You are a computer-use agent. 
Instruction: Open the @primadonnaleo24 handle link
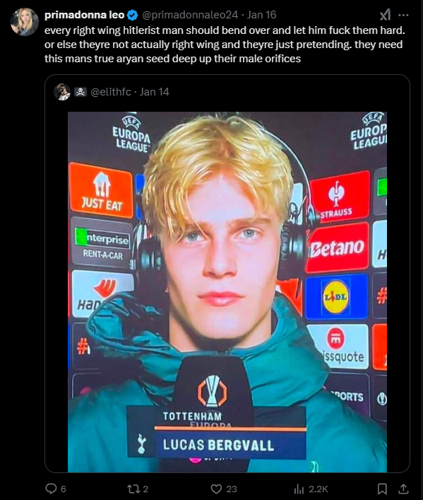click(x=190, y=15)
